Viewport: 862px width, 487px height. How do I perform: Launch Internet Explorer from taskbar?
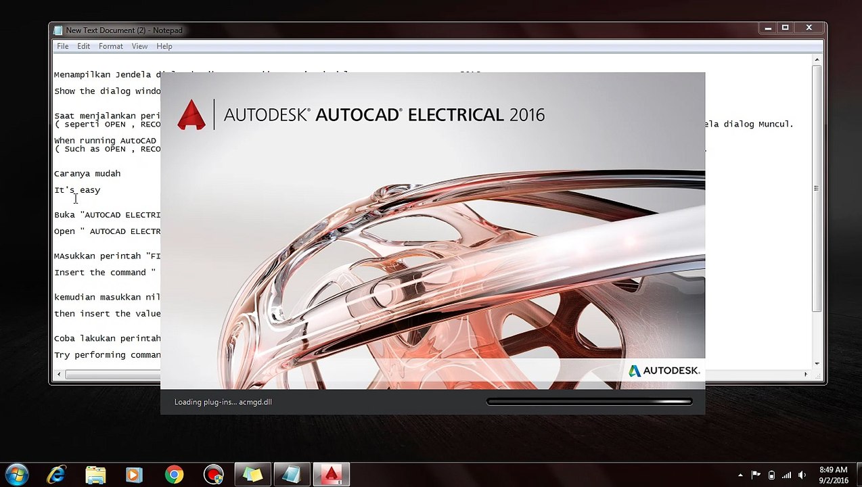56,475
